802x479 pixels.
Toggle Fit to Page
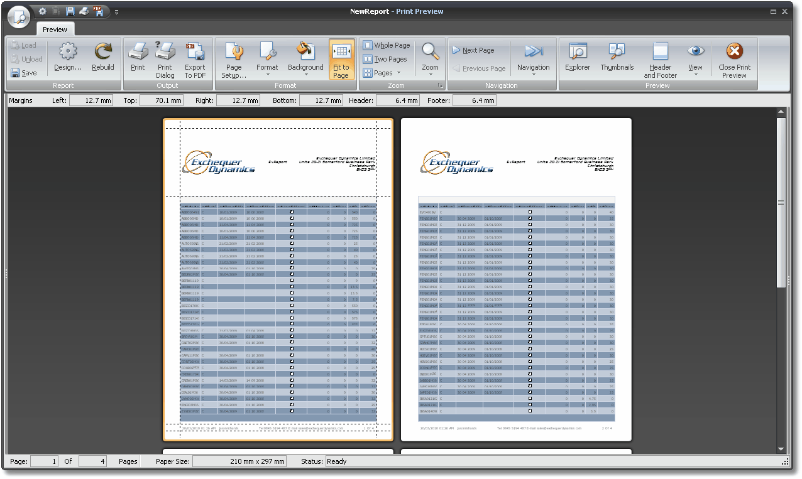[x=341, y=60]
